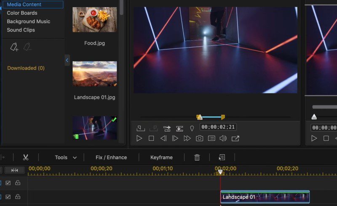Click the Keyframe button
Viewport: 337px width, 206px height.
click(x=161, y=158)
